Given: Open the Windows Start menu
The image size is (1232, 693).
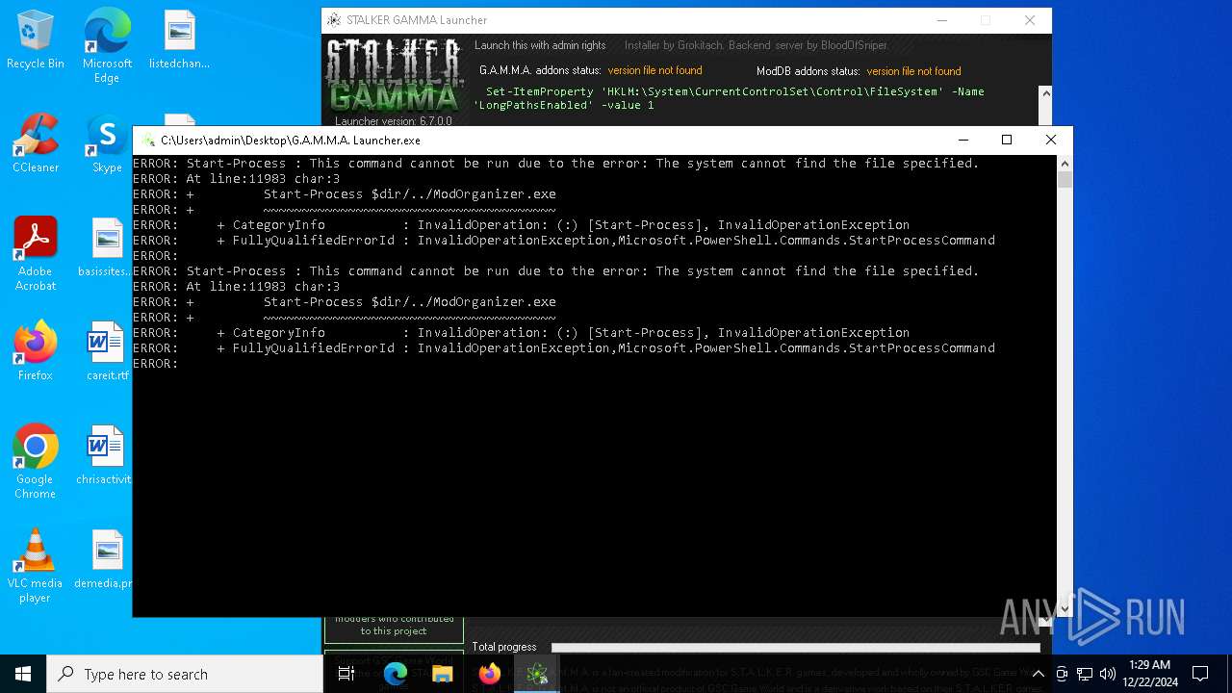Looking at the screenshot, I should [x=23, y=674].
